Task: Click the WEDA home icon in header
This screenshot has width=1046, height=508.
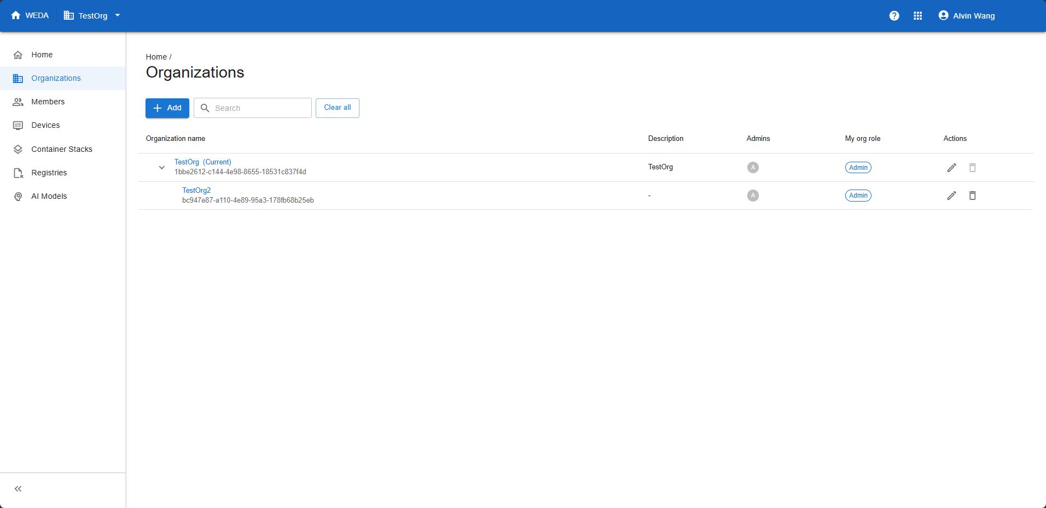Action: [16, 15]
